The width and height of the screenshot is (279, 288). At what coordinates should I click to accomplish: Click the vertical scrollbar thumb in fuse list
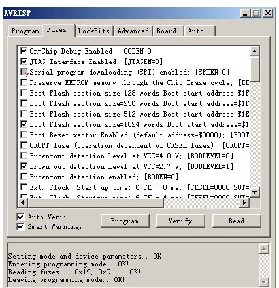(254, 69)
